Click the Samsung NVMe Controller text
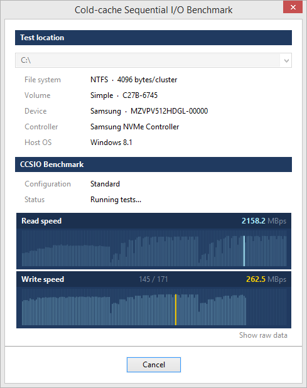The height and width of the screenshot is (388, 307). tap(134, 127)
